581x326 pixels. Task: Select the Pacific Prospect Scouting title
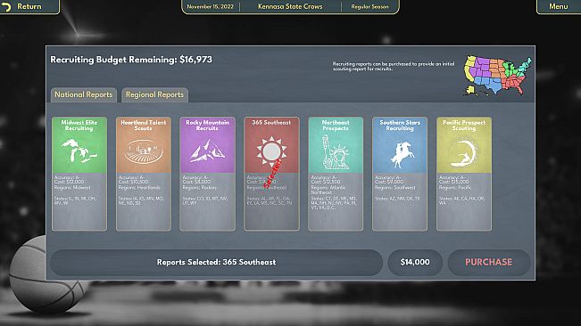(464, 126)
